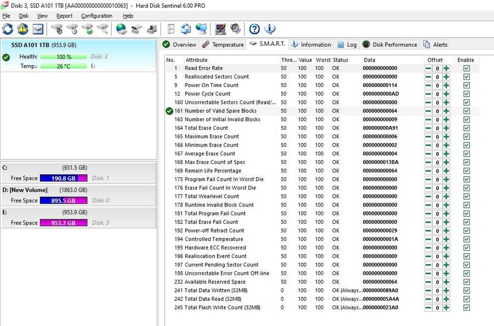Toggle Enable checkbox for Remain Life Percentage

tap(467, 171)
